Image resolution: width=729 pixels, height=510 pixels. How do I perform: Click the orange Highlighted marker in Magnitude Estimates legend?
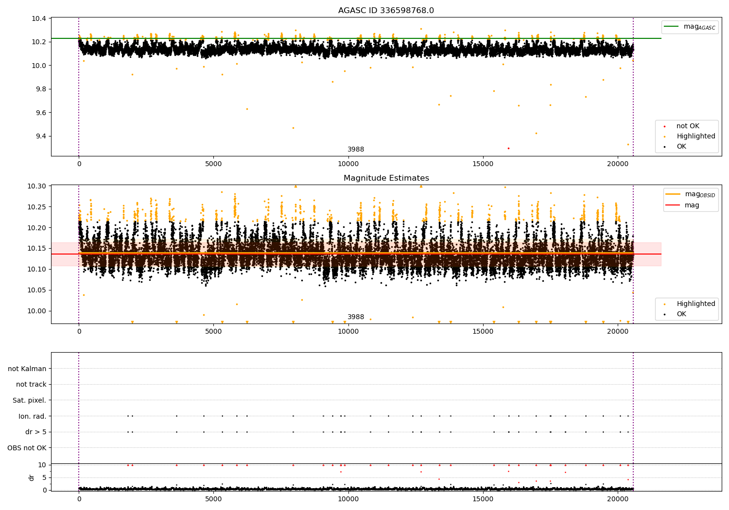coord(664,304)
